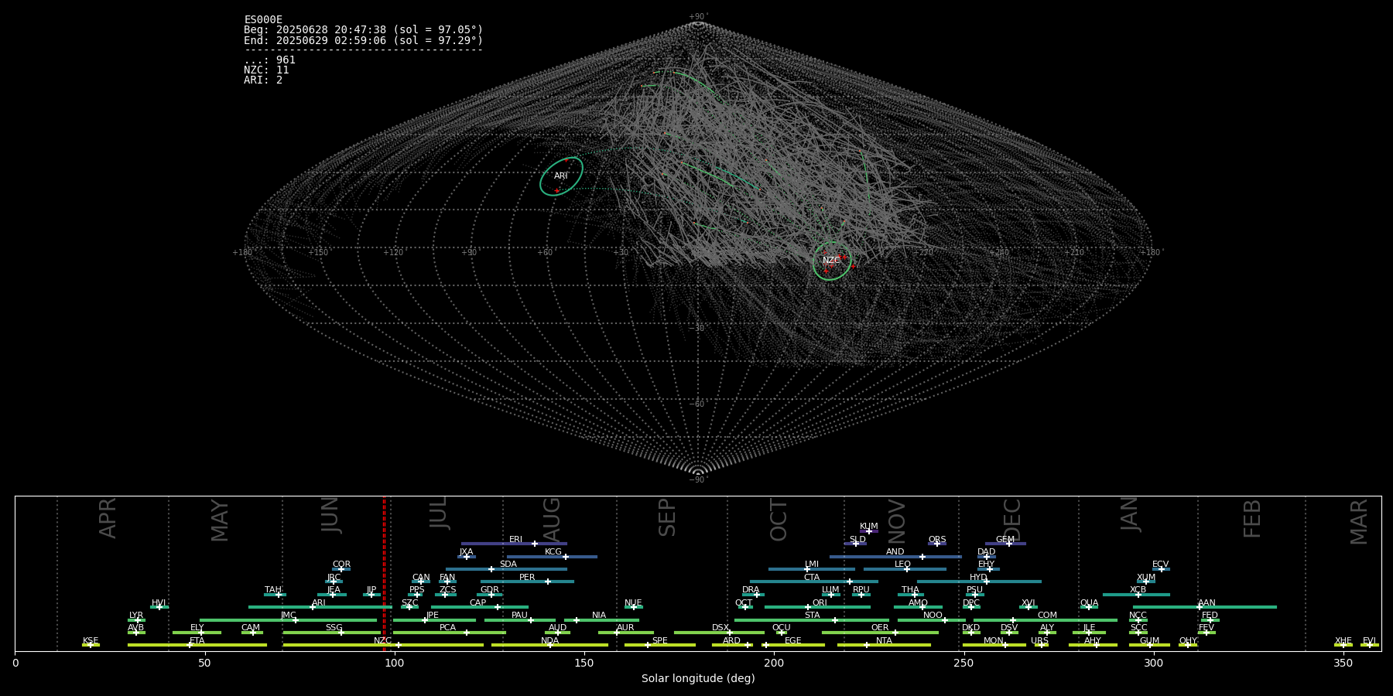The image size is (1393, 696).
Task: Click the SDA shower bar label
Action: click(x=508, y=565)
